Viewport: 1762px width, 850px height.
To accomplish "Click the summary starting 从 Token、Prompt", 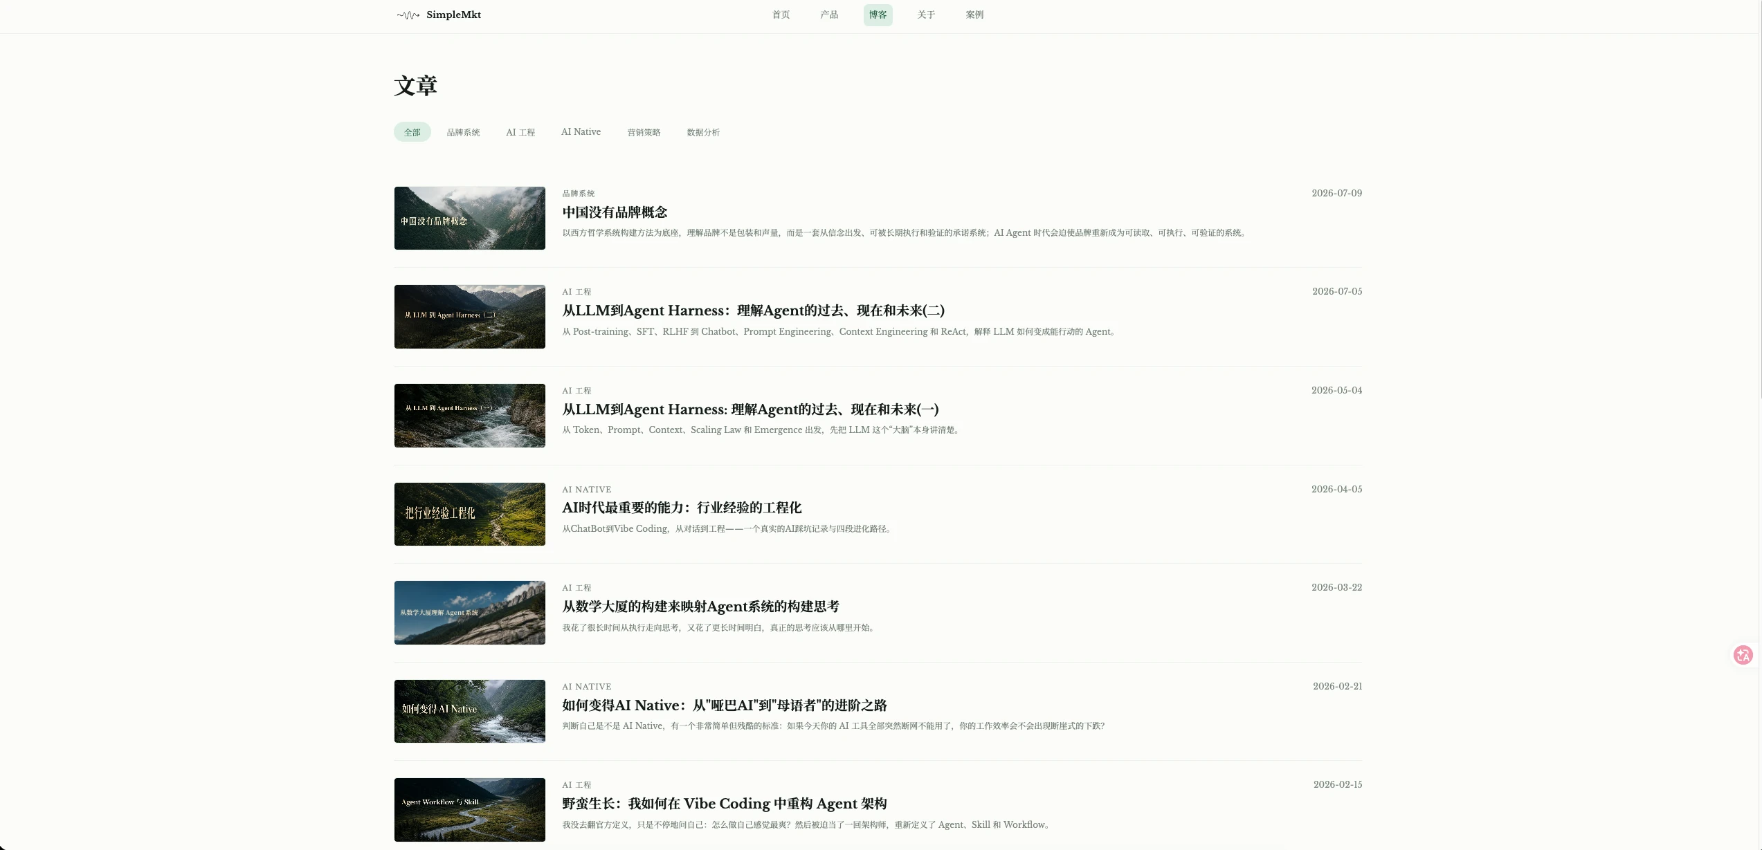I will pyautogui.click(x=762, y=430).
